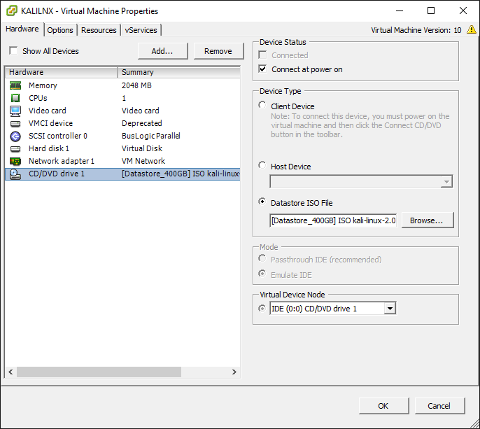The height and width of the screenshot is (429, 480).
Task: Click the Deprecated summary value
Action: pos(142,123)
